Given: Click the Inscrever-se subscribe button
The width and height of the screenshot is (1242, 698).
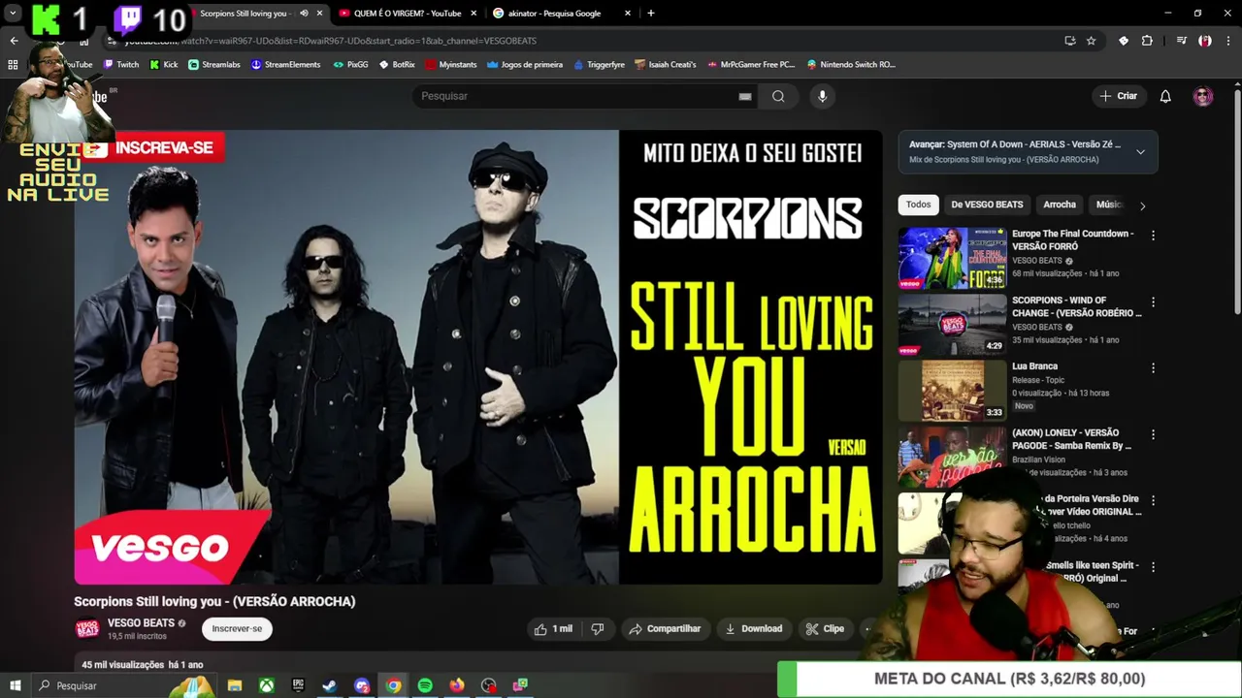Looking at the screenshot, I should pyautogui.click(x=237, y=629).
